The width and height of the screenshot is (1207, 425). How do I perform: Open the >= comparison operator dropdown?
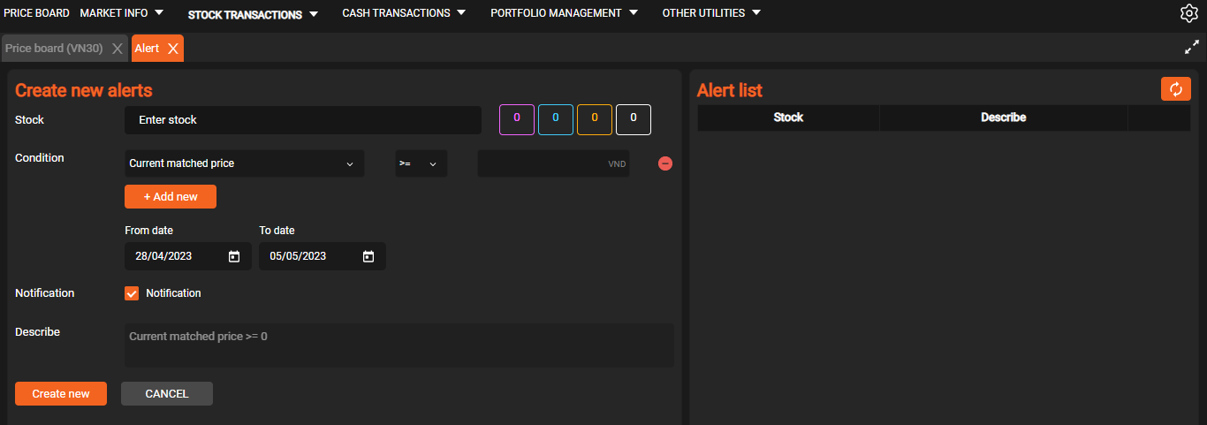point(421,163)
